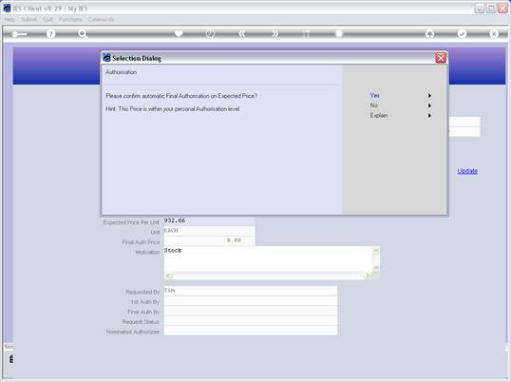This screenshot has width=511, height=382.
Task: Click the round X quit toolbar icon
Action: 494,33
